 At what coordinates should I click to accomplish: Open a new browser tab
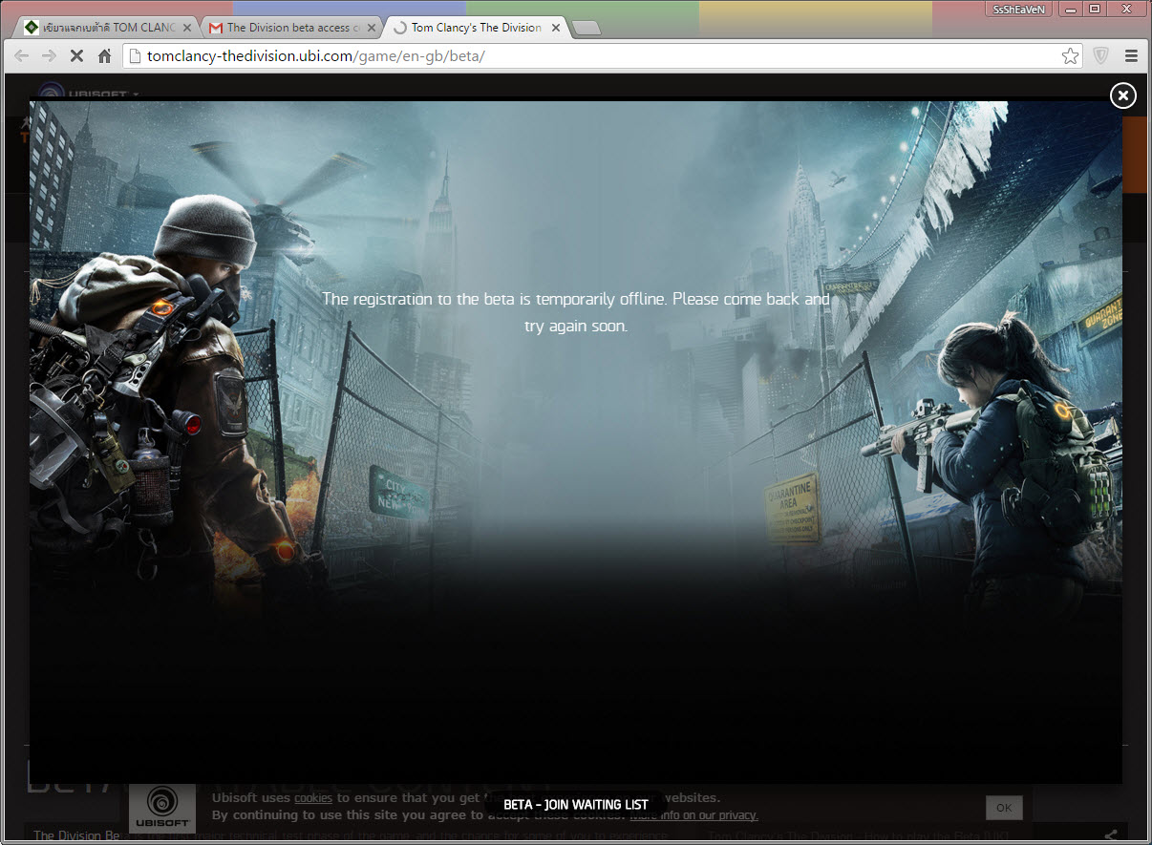point(587,29)
